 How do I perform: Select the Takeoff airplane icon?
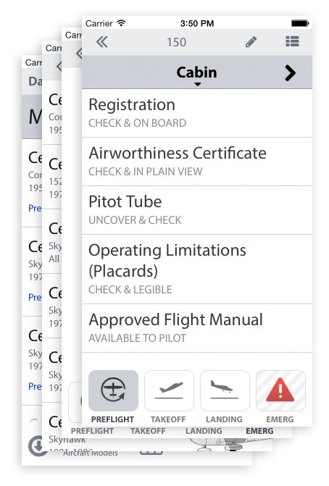click(169, 390)
